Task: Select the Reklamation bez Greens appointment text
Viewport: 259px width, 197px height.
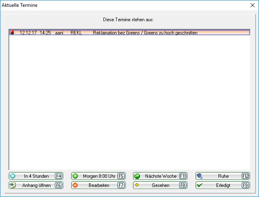Action: pyautogui.click(x=145, y=33)
